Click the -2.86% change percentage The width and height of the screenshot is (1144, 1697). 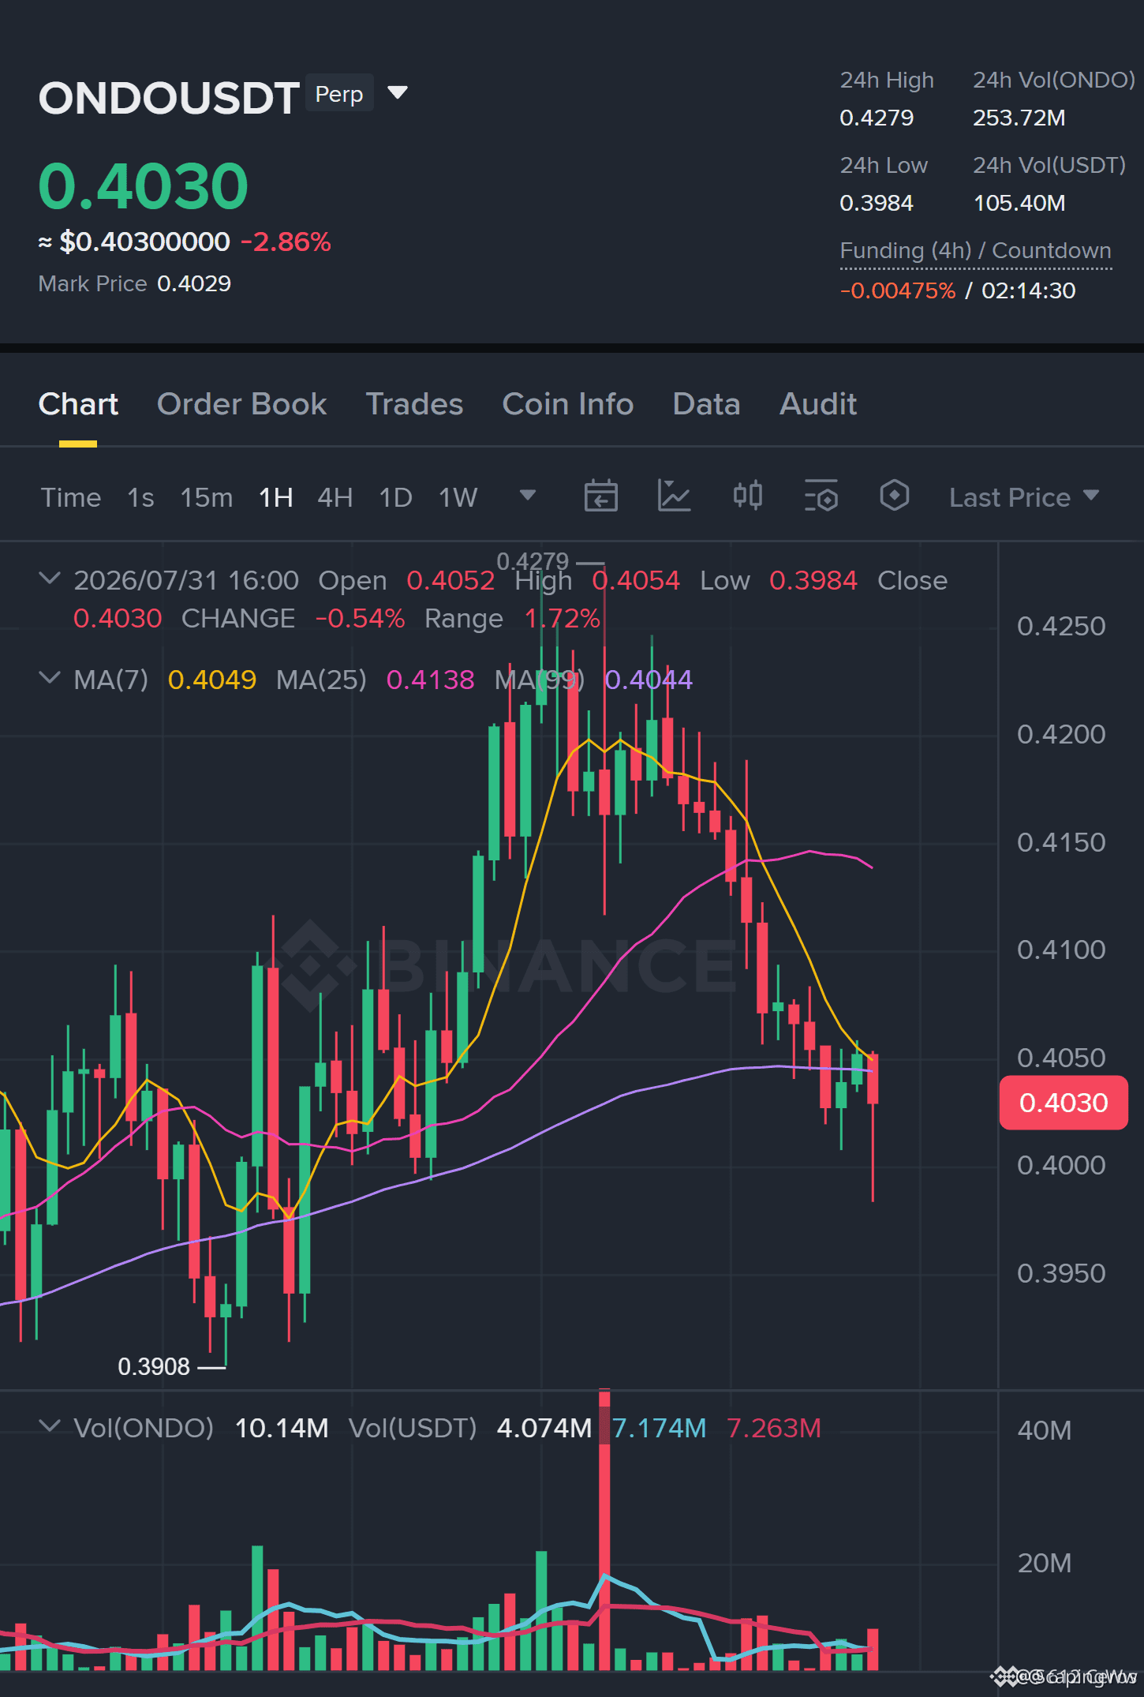tap(286, 242)
